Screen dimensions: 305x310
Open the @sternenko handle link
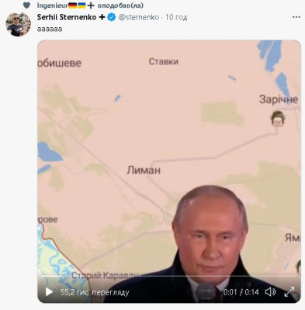pyautogui.click(x=139, y=17)
